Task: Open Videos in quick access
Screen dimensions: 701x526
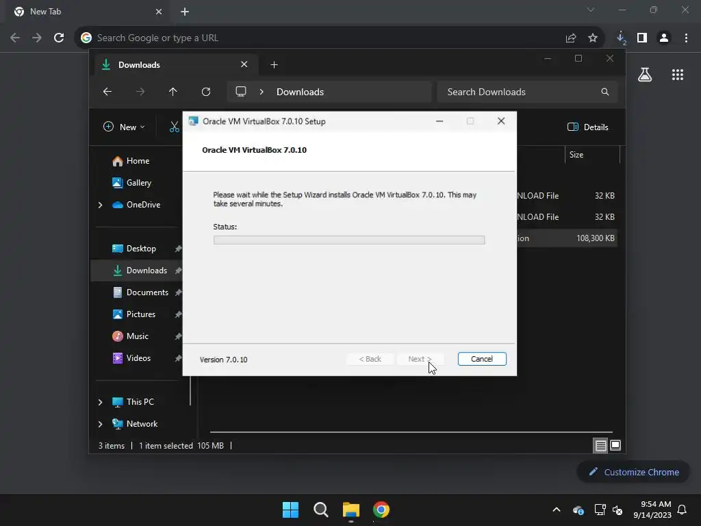Action: pos(138,358)
